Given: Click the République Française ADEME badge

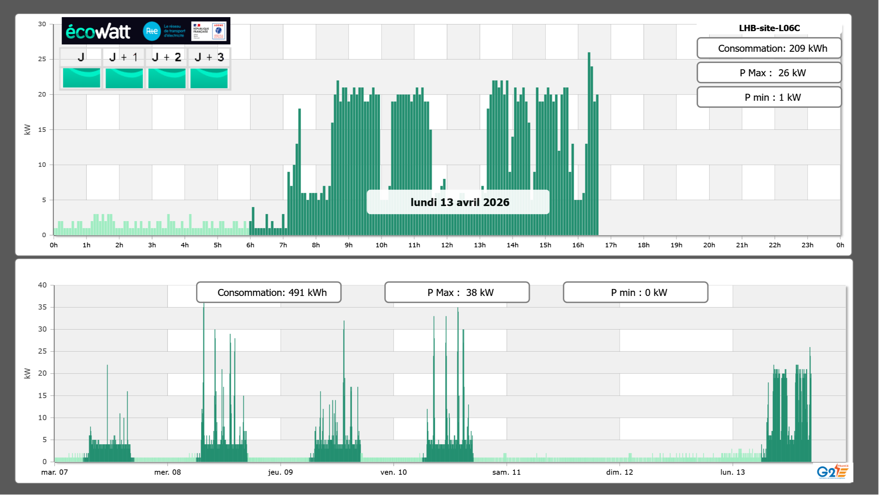Looking at the screenshot, I should click(209, 31).
